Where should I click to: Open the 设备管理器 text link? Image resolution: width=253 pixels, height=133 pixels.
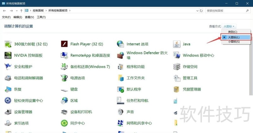pos(23,112)
